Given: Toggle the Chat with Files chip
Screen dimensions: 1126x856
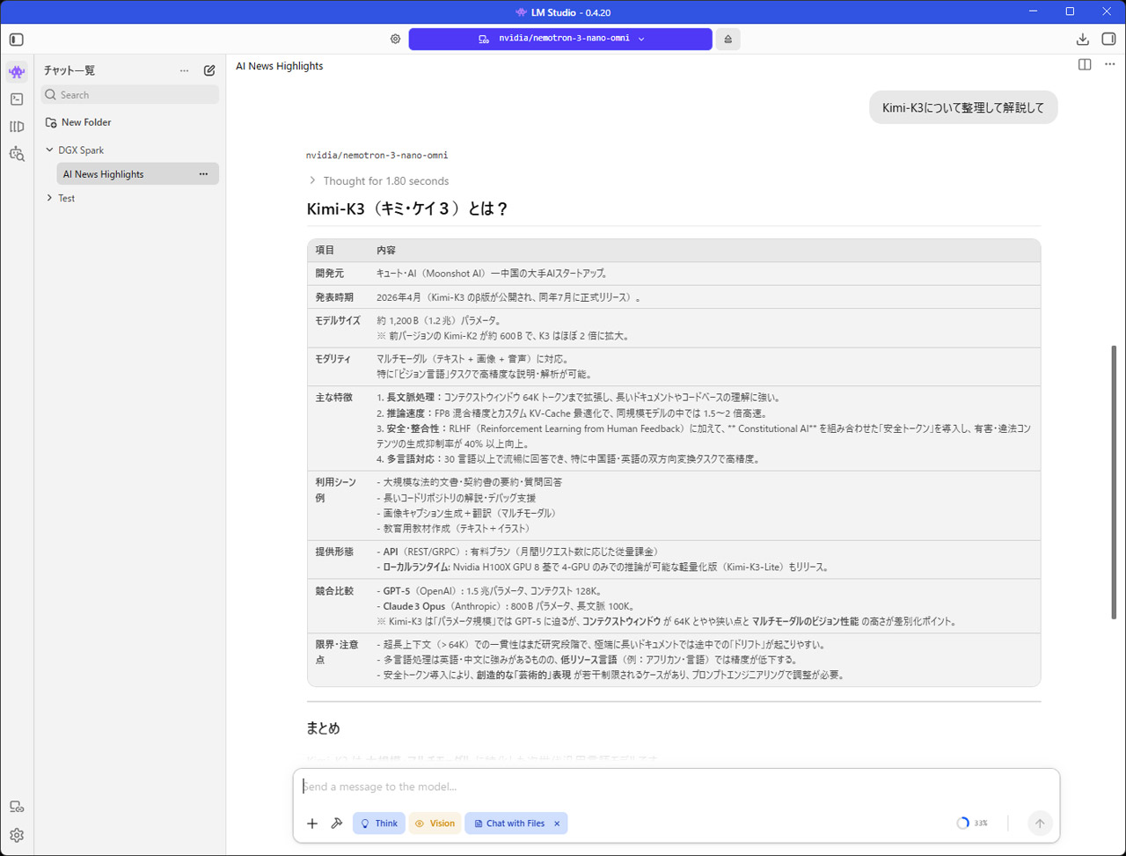Looking at the screenshot, I should 515,823.
